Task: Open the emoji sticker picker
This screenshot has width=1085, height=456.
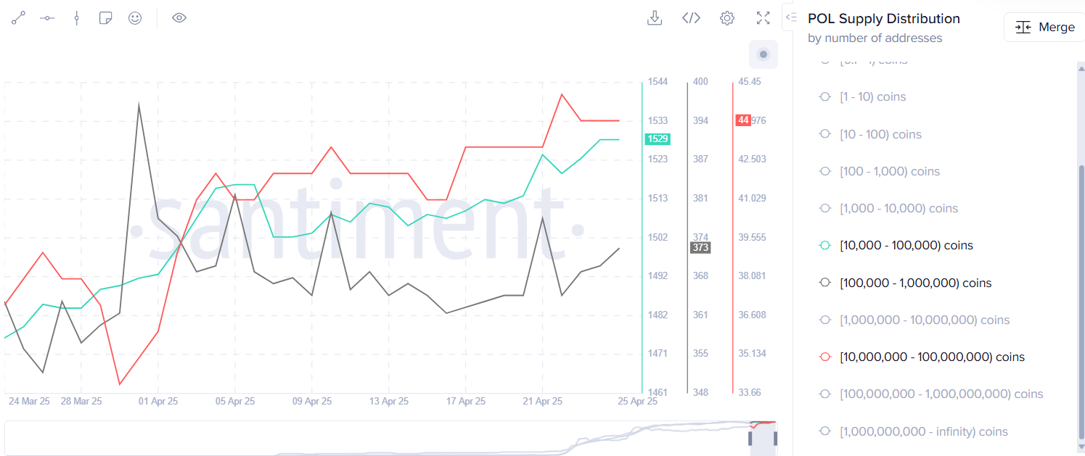Action: 135,18
